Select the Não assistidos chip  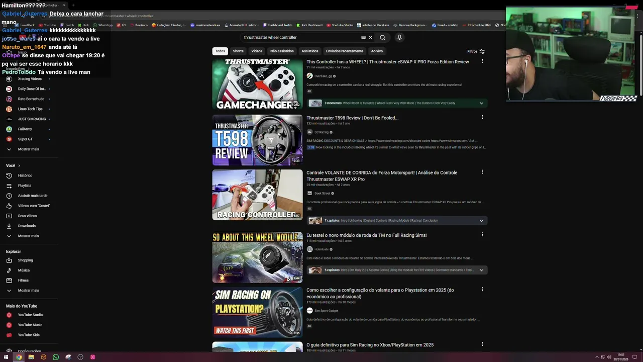tap(282, 51)
